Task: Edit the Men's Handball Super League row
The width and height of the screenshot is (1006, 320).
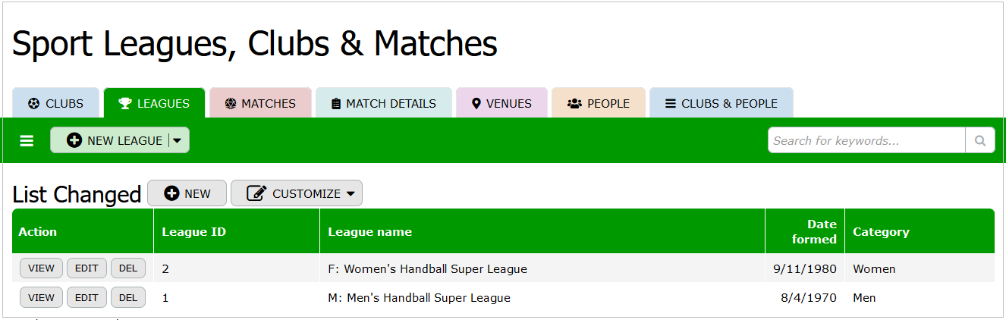Action: [86, 298]
